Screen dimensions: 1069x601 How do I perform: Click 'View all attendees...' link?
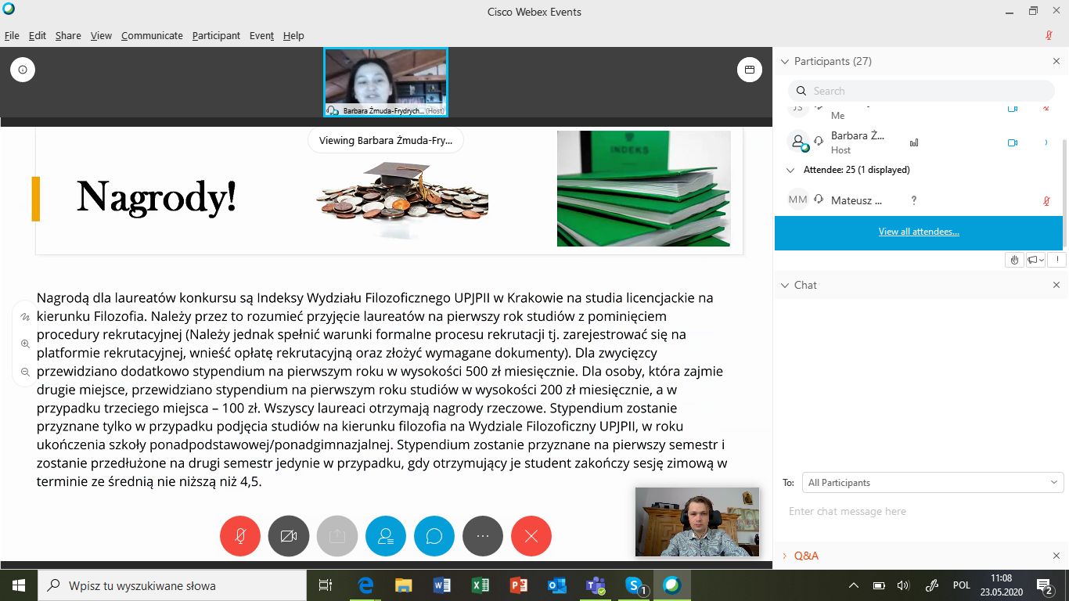(919, 232)
